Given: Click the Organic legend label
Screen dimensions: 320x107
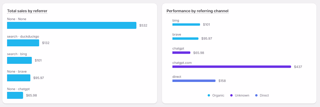Looking at the screenshot, I should point(218,95).
